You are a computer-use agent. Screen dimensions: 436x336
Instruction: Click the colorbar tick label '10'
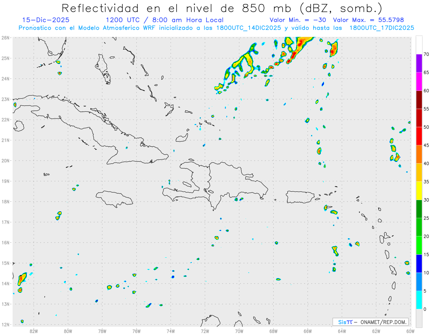[x=426, y=273]
